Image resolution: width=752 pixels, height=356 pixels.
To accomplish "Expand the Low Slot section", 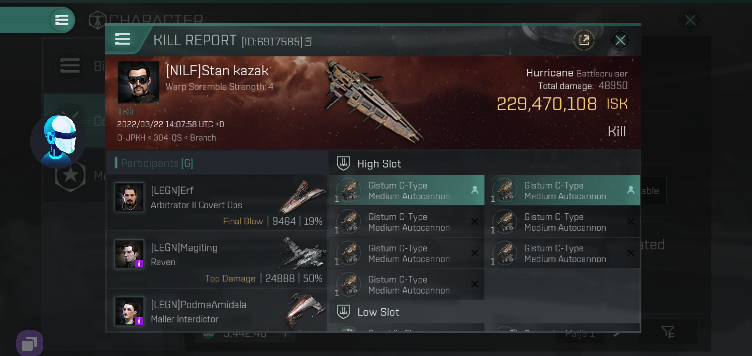I will pos(378,312).
